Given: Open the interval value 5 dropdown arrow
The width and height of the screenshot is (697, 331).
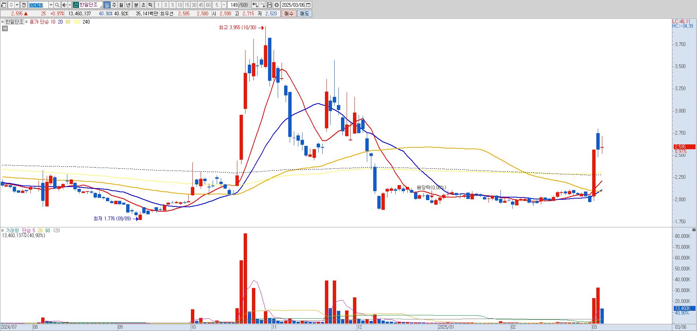Looking at the screenshot, I should click(x=224, y=5).
